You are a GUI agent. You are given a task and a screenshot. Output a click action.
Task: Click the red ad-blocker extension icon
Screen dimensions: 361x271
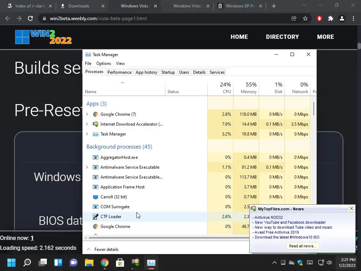(319, 18)
